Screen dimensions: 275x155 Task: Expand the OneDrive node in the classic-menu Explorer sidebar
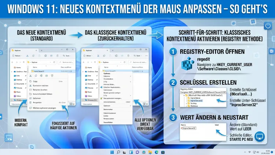pyautogui.click(x=83, y=72)
